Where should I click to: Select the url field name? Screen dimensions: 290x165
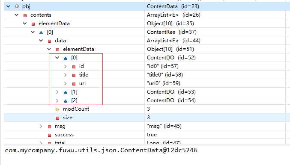pyautogui.click(x=82, y=83)
